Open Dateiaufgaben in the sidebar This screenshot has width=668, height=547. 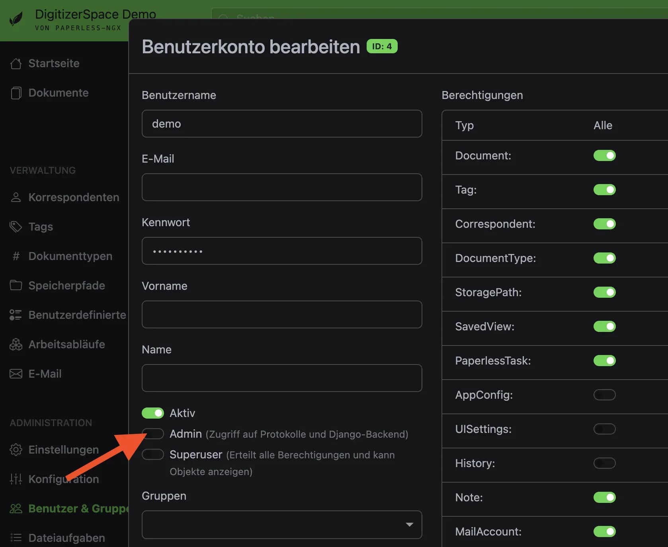pos(66,538)
